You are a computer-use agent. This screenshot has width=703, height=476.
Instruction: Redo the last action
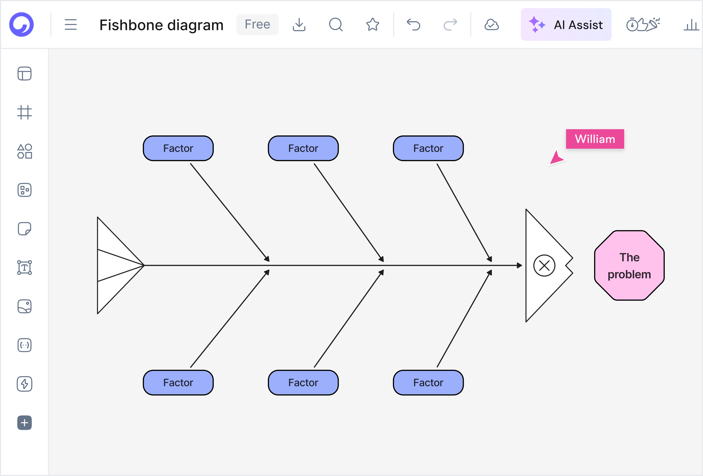[450, 24]
